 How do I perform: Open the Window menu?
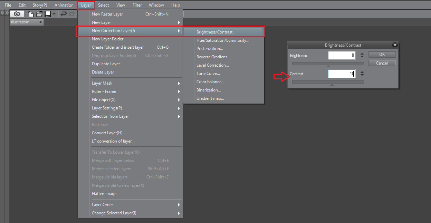coord(156,5)
